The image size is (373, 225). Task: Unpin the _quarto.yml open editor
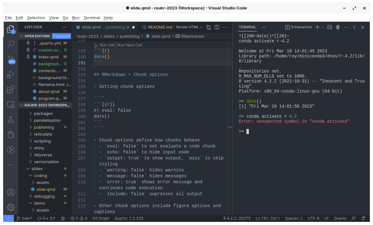pyautogui.click(x=28, y=43)
